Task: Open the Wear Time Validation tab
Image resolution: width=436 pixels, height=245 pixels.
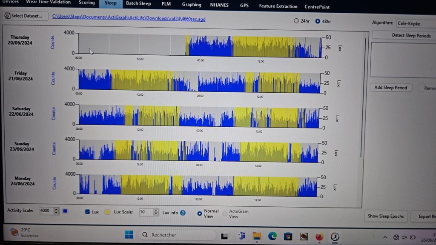Action: coord(49,2)
